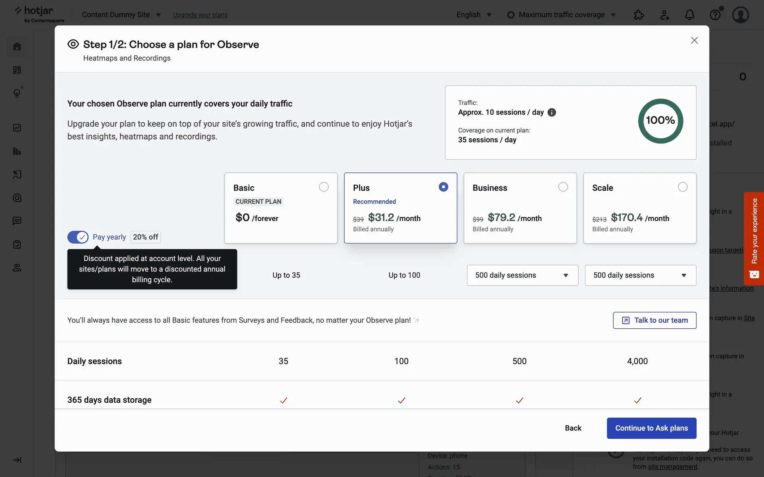Screen dimensions: 764x477
Task: Open Scale plan daily sessions dropdown
Action: [640, 275]
